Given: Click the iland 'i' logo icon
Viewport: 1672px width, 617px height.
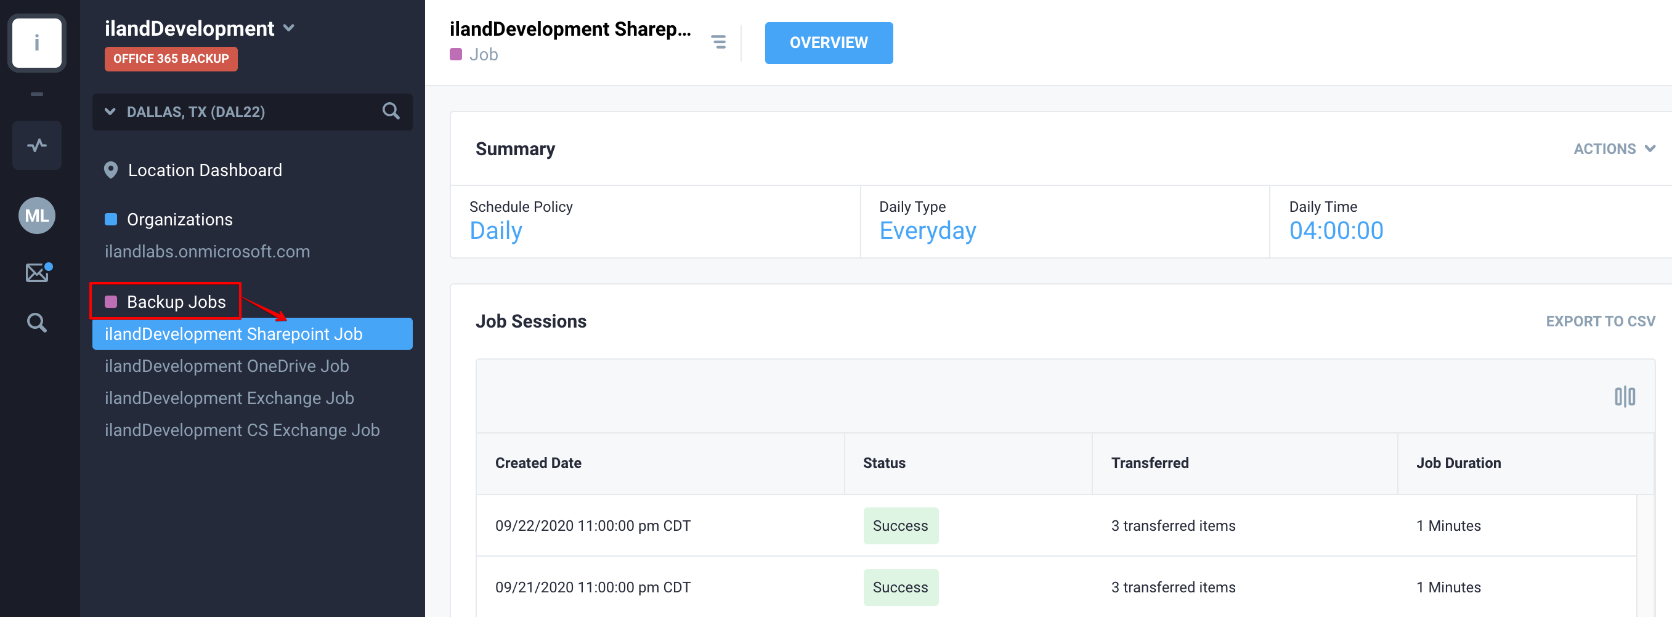Looking at the screenshot, I should coord(37,43).
